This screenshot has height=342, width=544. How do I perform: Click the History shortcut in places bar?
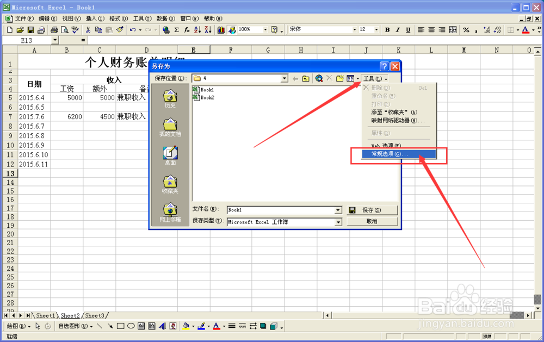pyautogui.click(x=170, y=99)
